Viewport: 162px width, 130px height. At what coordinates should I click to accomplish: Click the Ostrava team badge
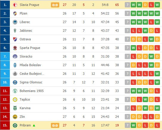[x=15, y=39]
